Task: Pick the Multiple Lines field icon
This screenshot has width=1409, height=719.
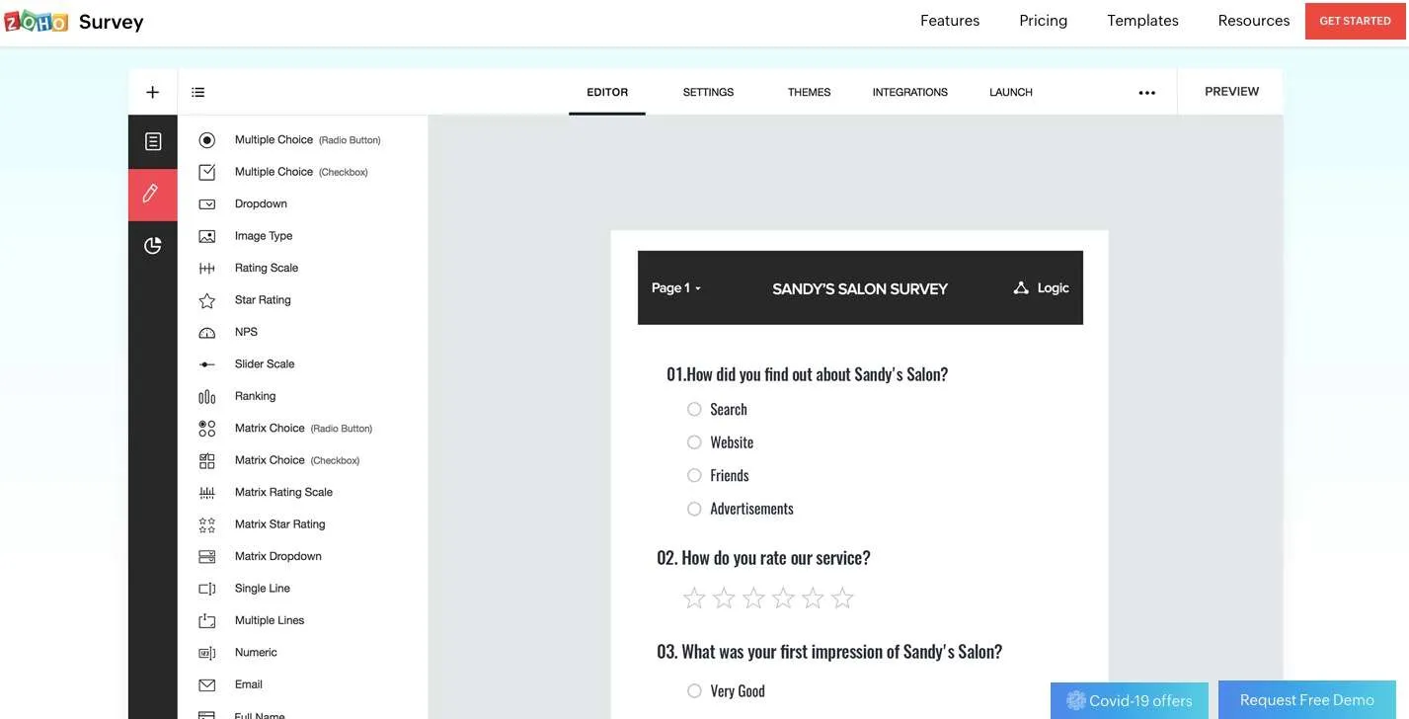Action: pyautogui.click(x=207, y=621)
